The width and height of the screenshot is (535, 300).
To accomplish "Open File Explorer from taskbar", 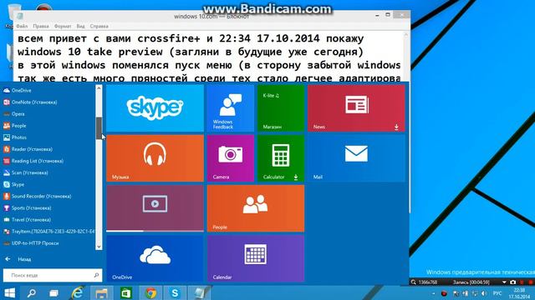I will 101,292.
